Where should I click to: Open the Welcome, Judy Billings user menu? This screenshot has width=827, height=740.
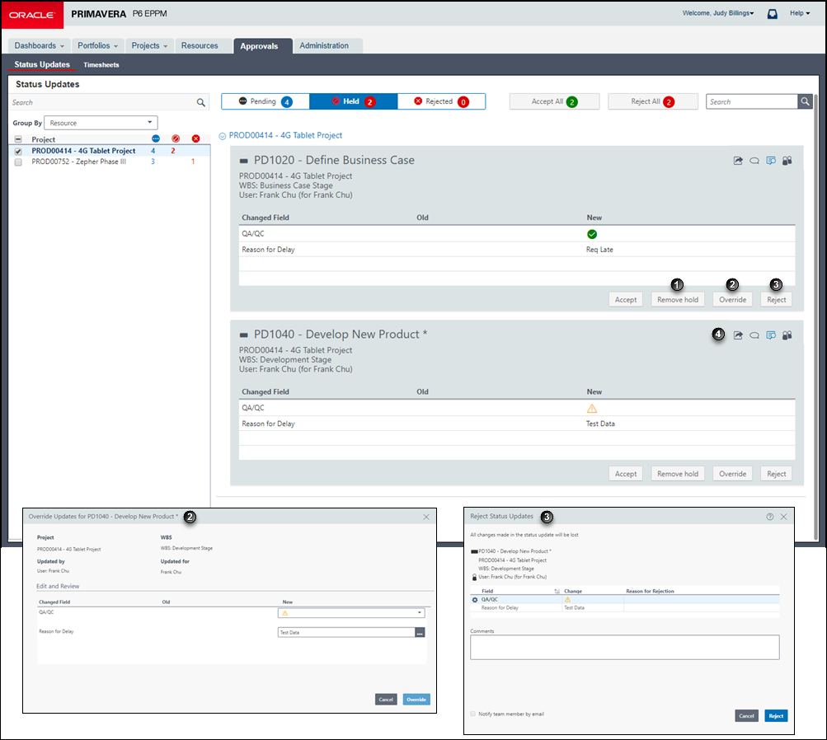tap(718, 13)
